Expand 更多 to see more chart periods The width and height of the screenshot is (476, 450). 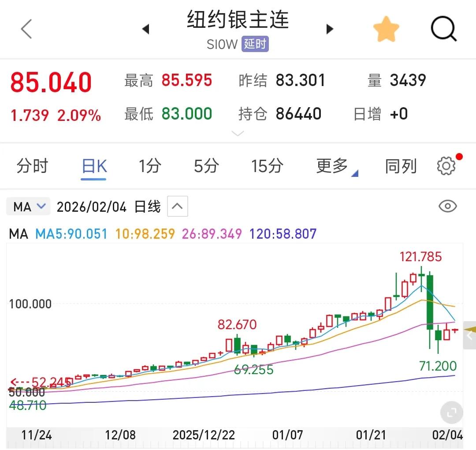pos(332,166)
